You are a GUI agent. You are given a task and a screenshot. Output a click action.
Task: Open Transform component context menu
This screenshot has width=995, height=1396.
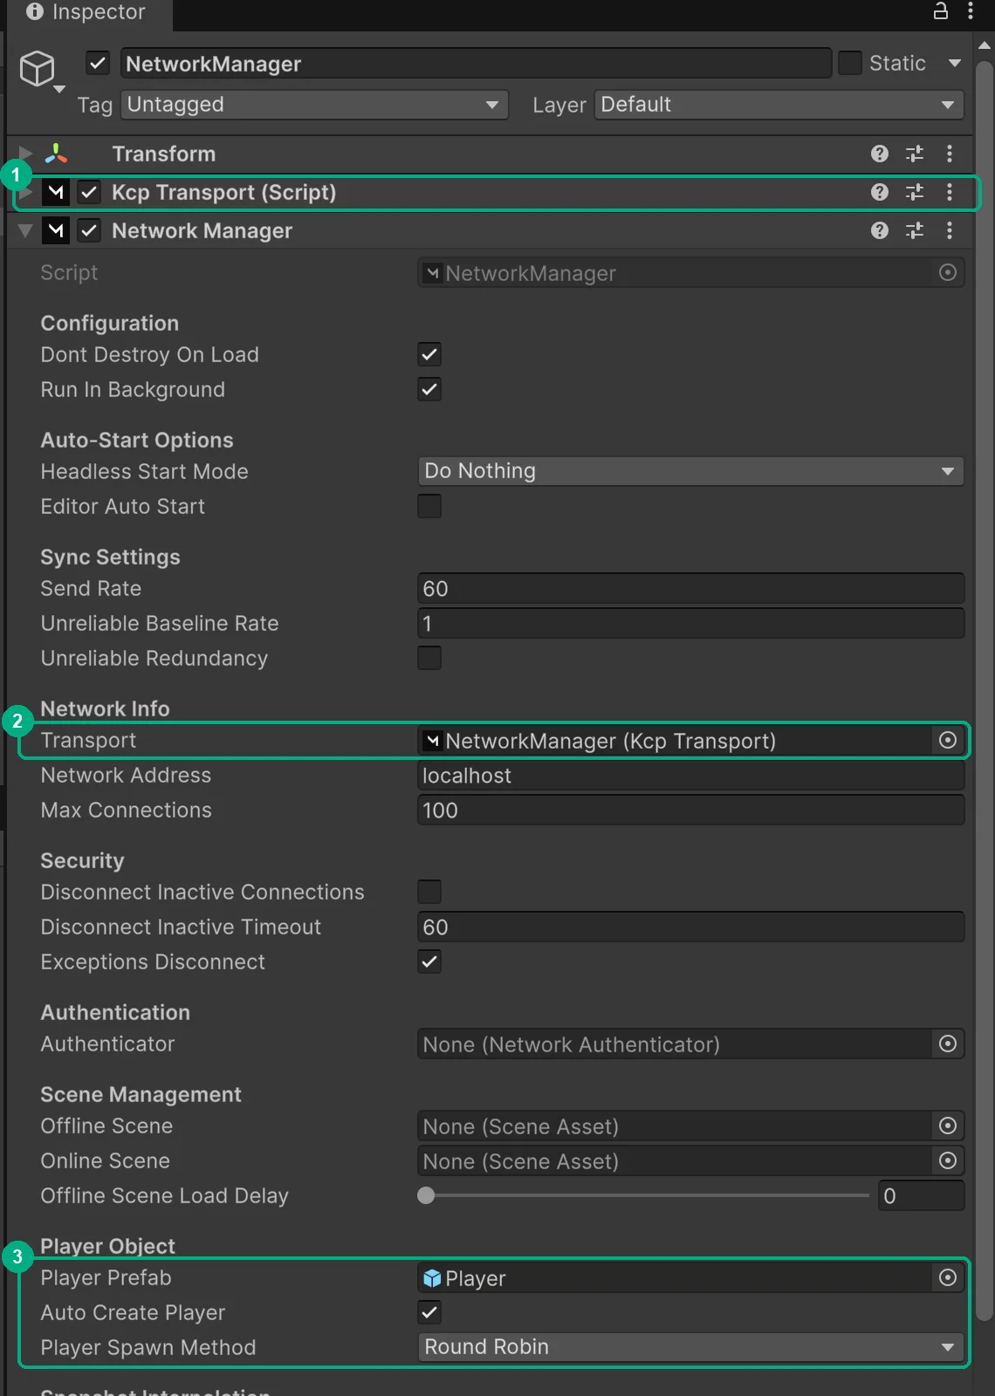point(950,154)
